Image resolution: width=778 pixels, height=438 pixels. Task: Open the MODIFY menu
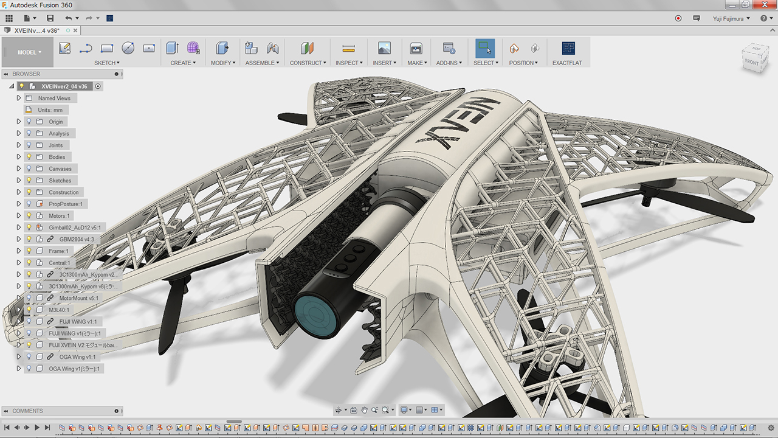tap(222, 63)
